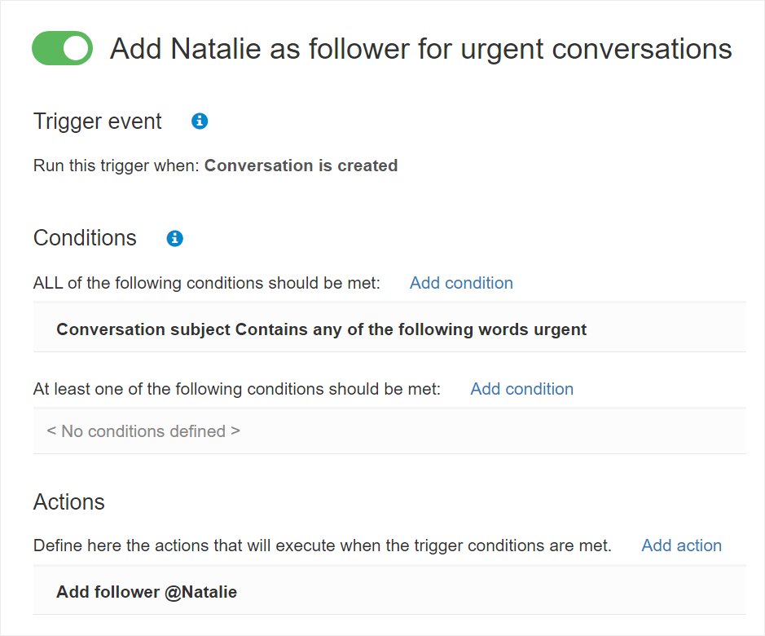
Task: Click the Actions section heading
Action: click(68, 501)
